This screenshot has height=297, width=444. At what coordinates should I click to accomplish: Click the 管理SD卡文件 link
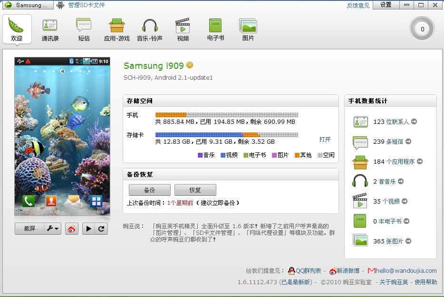pos(87,5)
